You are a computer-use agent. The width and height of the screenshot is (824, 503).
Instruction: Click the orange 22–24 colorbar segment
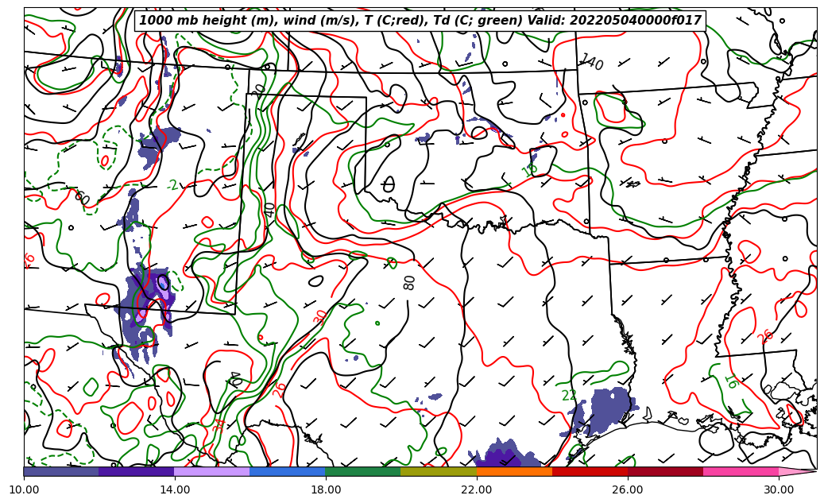pyautogui.click(x=514, y=471)
